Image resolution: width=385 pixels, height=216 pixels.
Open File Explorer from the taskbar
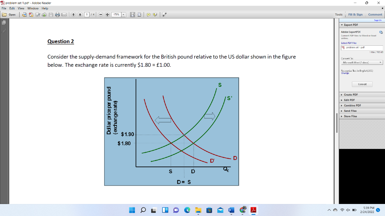(198, 210)
